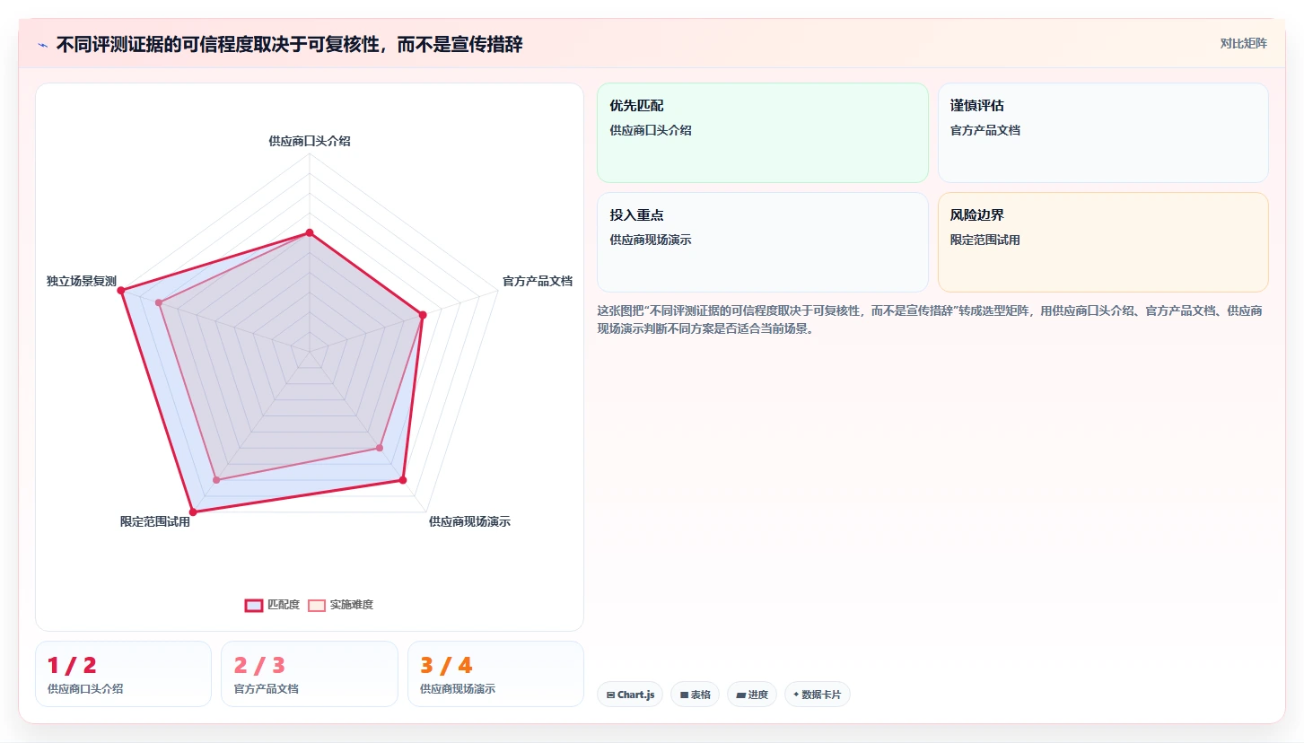Screen dimensions: 1304x743
Task: Click 供应商现场演示 text in 投入重点 card
Action: pos(651,240)
